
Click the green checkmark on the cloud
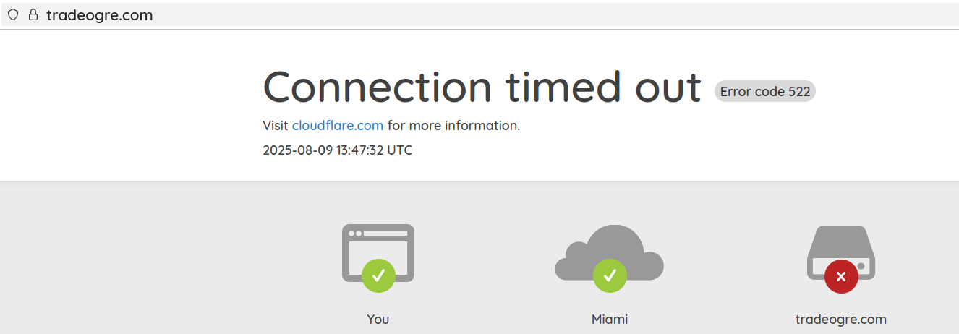pyautogui.click(x=610, y=275)
